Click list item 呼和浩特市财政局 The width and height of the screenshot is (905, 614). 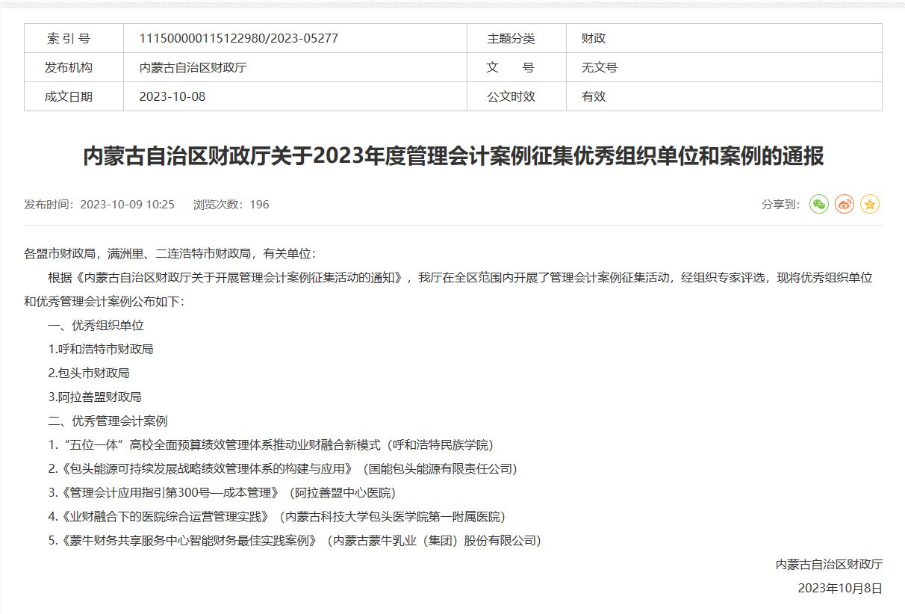pos(101,349)
